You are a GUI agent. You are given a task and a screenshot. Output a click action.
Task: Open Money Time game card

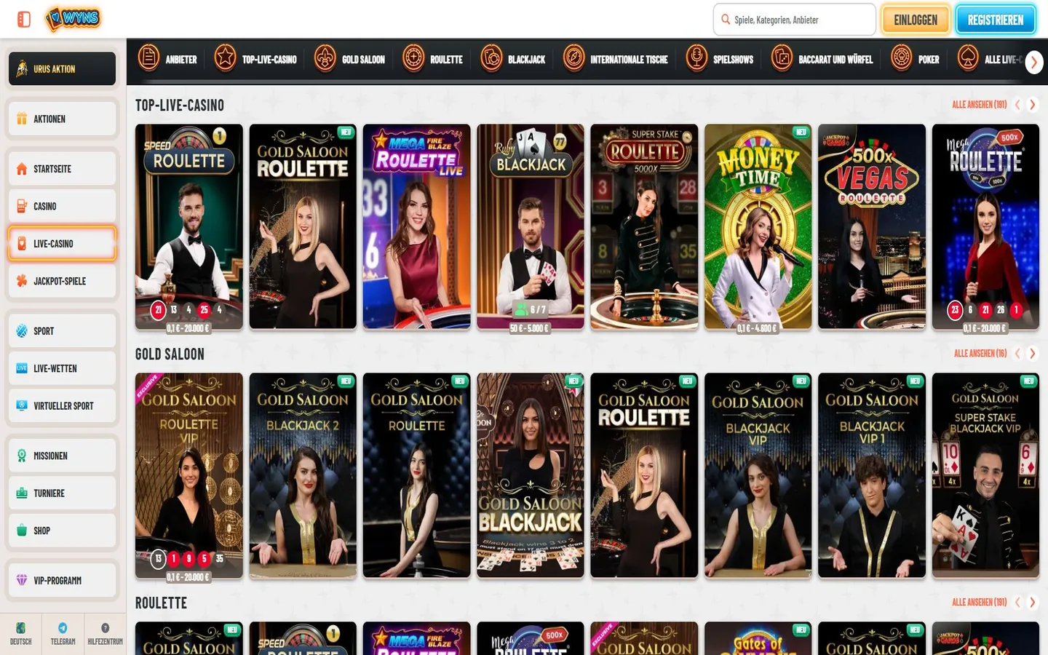[758, 226]
